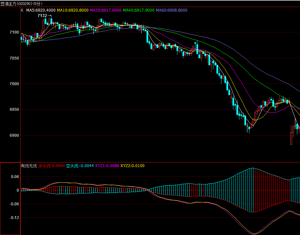Image resolution: width=300 pixels, height=235 pixels.
Task: Click the yellow MA10 legend label
Action: [x=73, y=10]
